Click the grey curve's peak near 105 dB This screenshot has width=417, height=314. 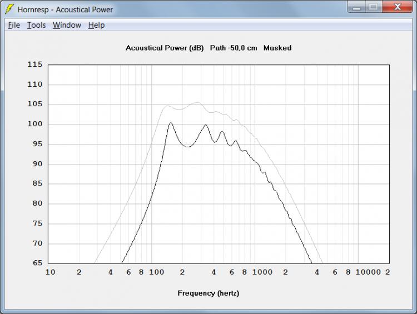click(197, 103)
